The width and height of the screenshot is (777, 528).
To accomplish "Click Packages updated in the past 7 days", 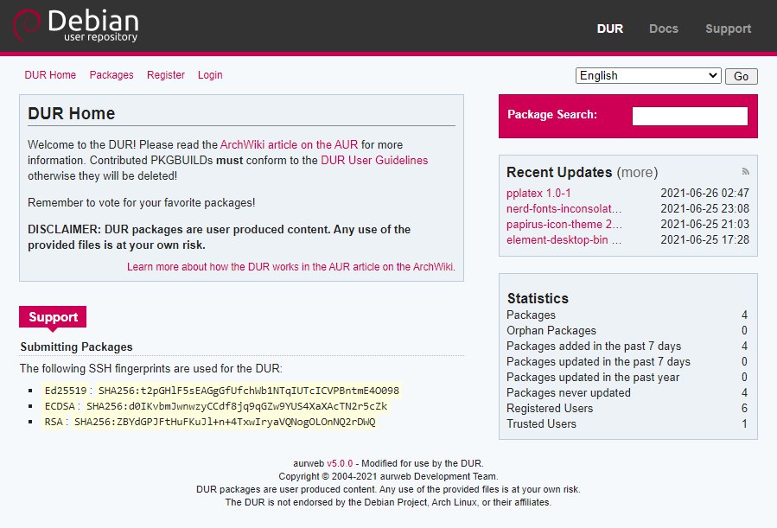I will pos(627,361).
